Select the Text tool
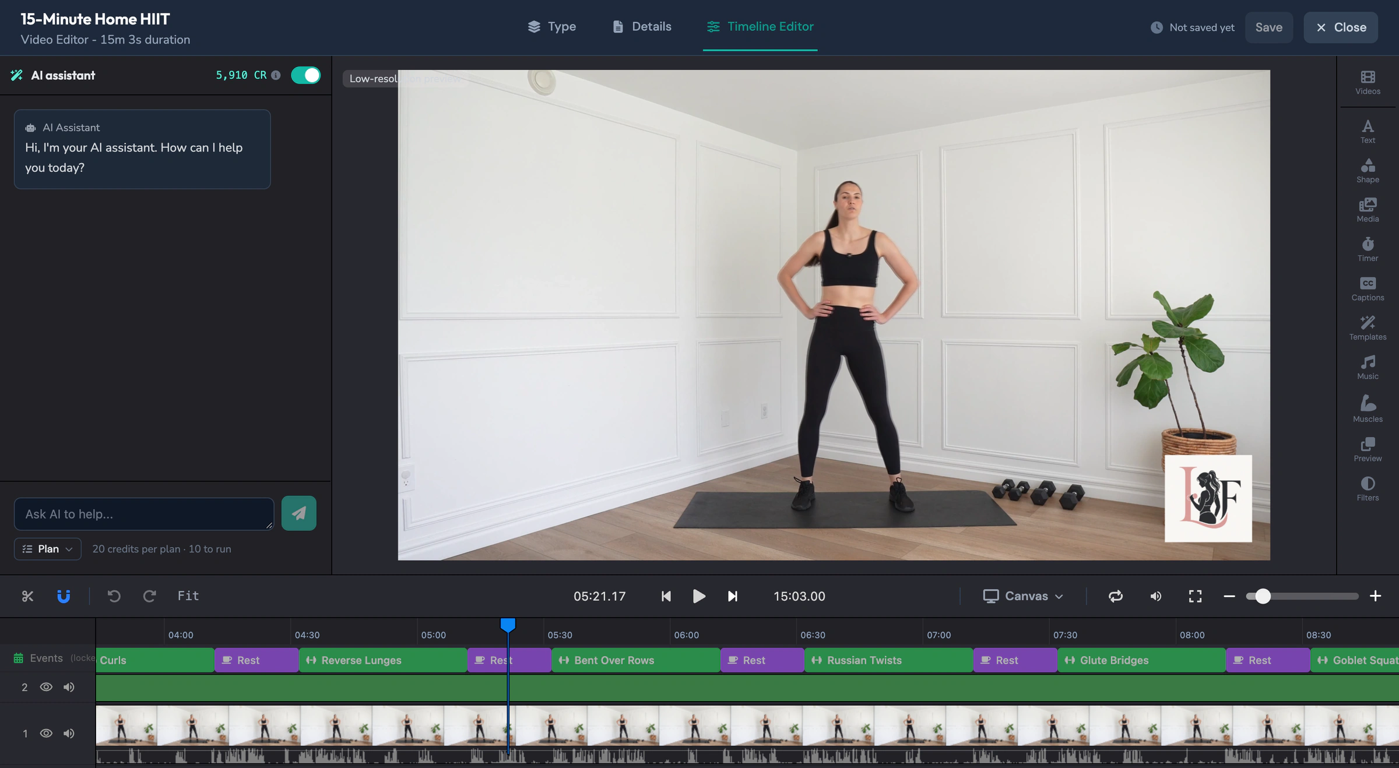The width and height of the screenshot is (1399, 768). (x=1368, y=132)
